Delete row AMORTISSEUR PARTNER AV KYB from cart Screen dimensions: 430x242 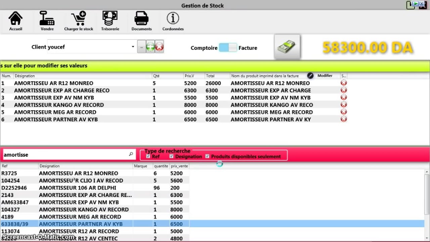pos(344,119)
